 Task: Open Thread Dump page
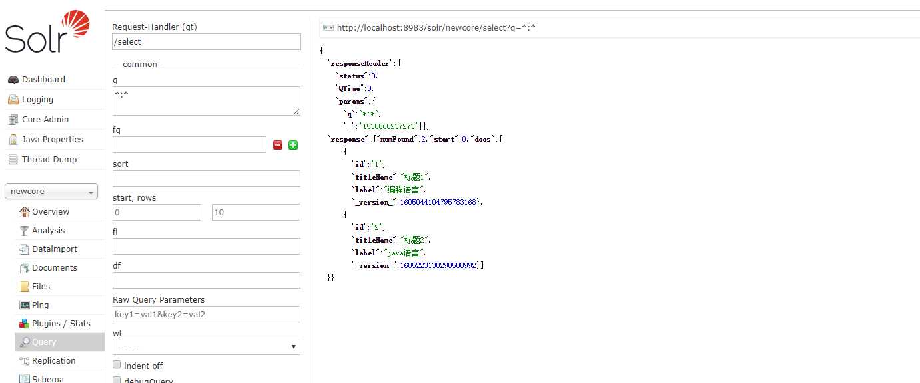pos(49,160)
